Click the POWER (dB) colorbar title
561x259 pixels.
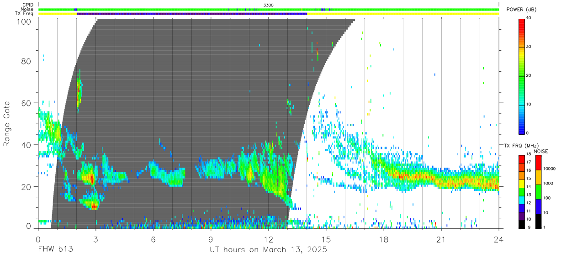click(521, 10)
